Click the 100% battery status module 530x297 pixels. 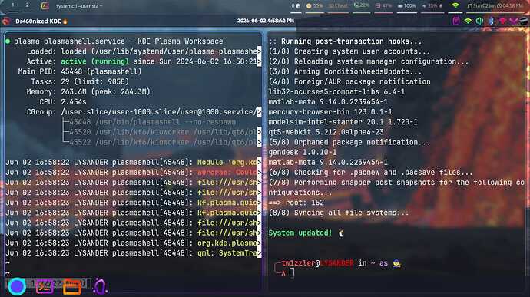tap(406, 5)
